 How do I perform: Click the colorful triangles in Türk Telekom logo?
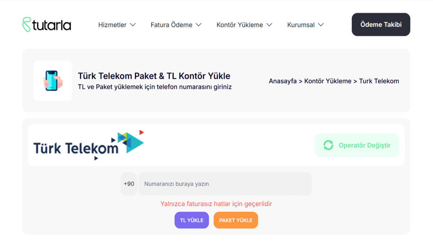pyautogui.click(x=129, y=142)
